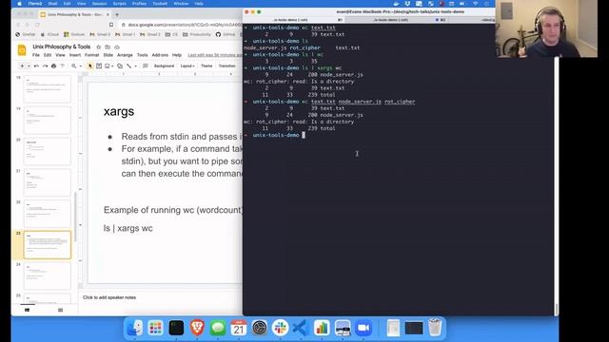Open Slack from the Dock
The height and width of the screenshot is (342, 609).
click(x=280, y=328)
